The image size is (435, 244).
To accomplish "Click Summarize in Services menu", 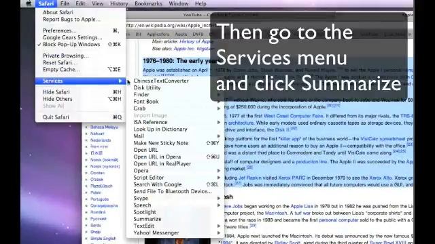I will [x=147, y=219].
